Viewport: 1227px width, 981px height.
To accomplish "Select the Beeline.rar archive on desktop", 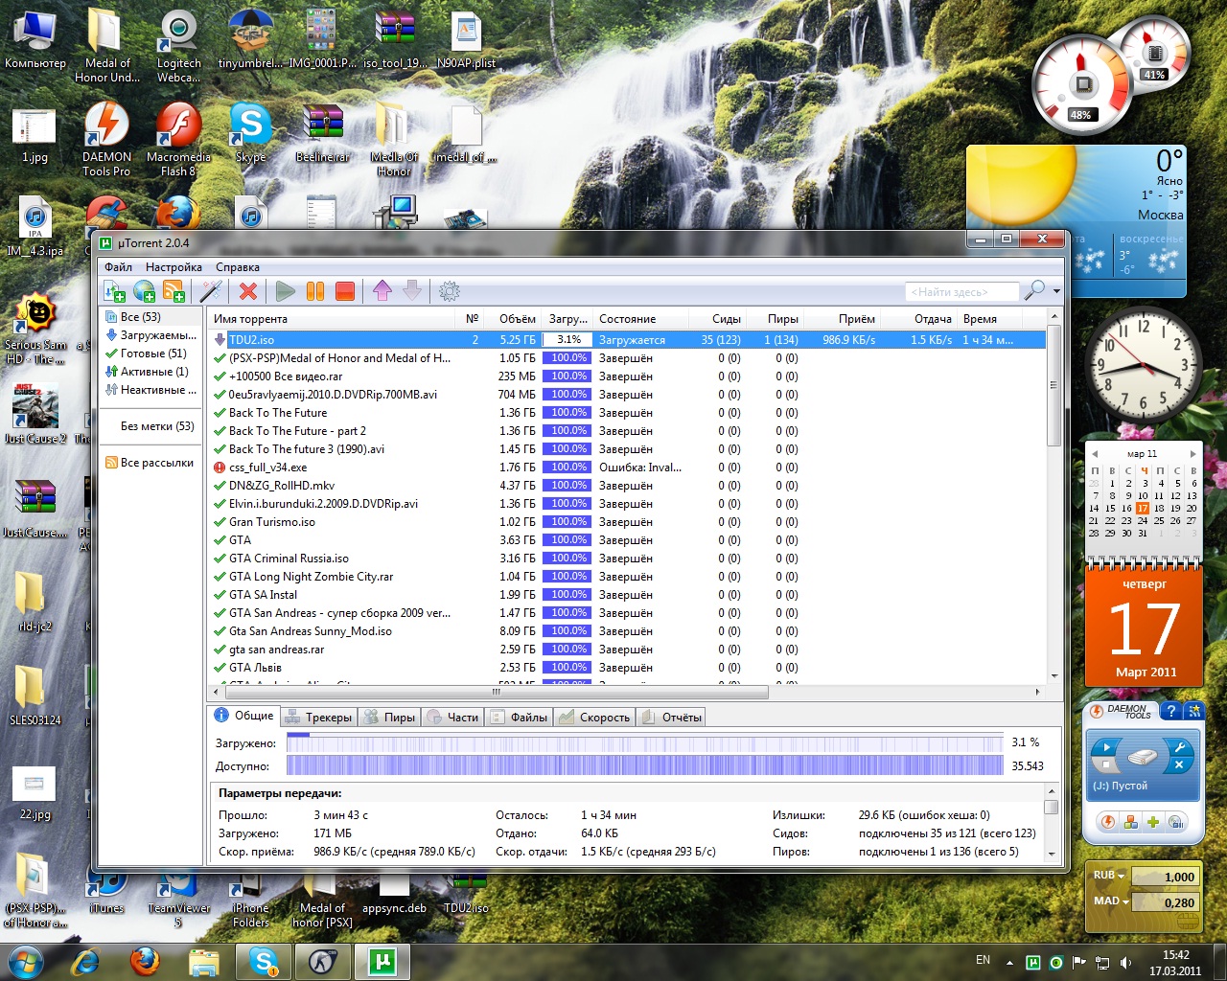I will coord(323,134).
